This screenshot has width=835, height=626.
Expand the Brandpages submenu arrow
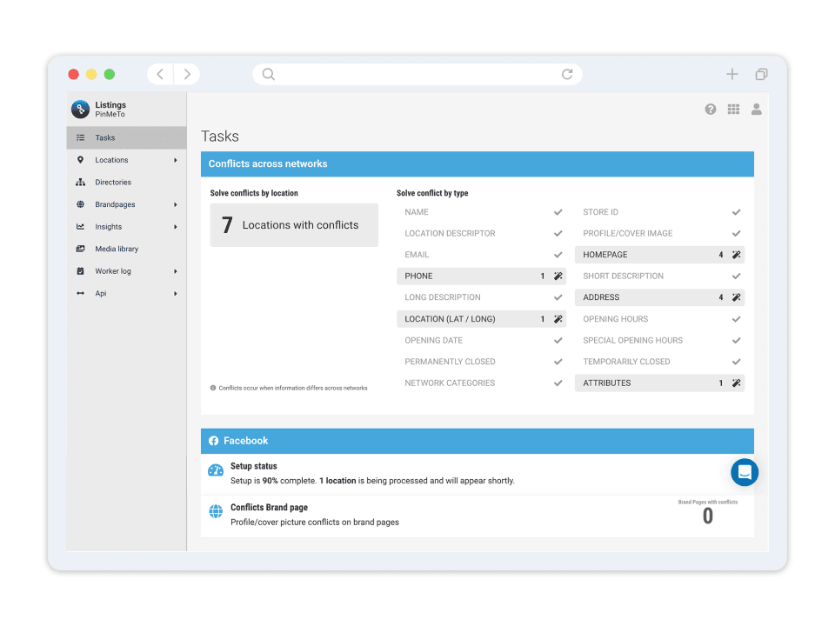pos(175,205)
